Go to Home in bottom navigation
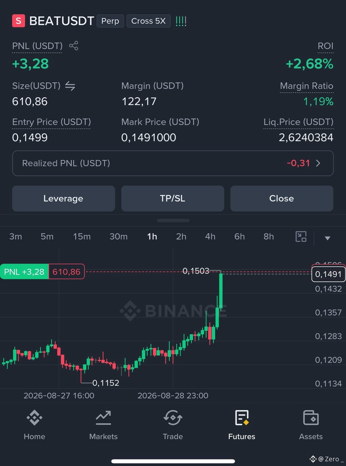Viewport: 346px width, 466px height. [x=34, y=425]
